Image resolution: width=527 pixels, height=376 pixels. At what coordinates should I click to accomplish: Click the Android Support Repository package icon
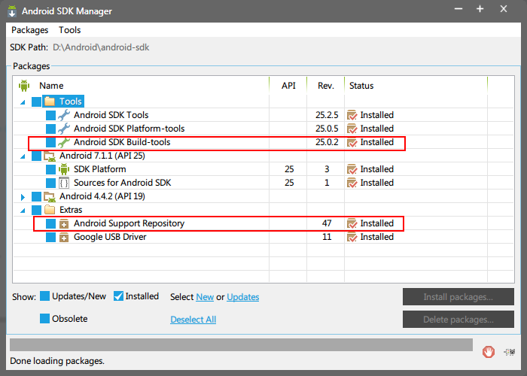64,224
